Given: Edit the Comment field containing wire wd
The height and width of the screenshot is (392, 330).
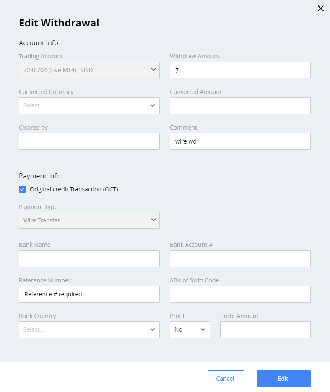Looking at the screenshot, I should point(240,141).
